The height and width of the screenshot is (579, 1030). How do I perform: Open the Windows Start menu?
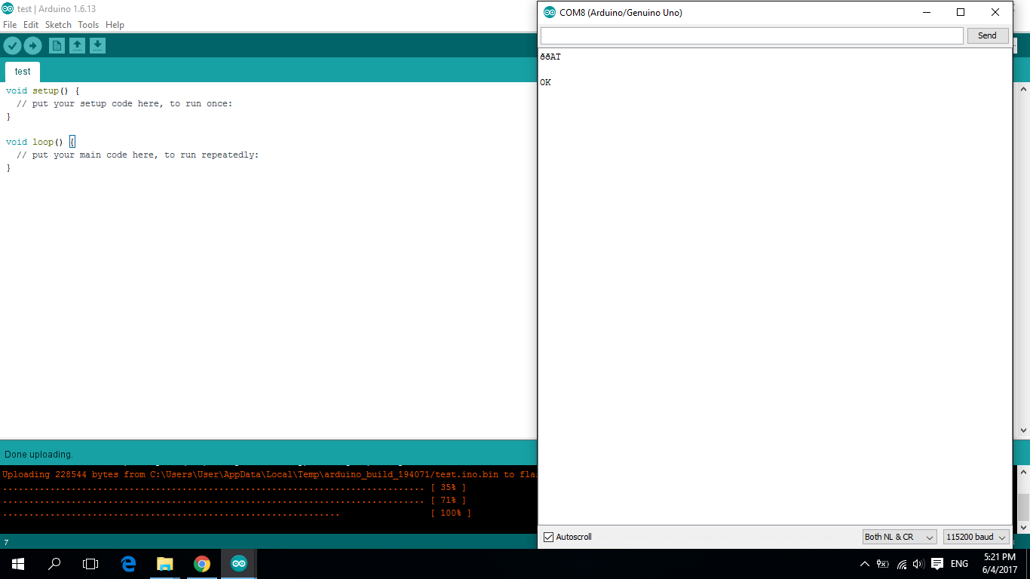(18, 564)
